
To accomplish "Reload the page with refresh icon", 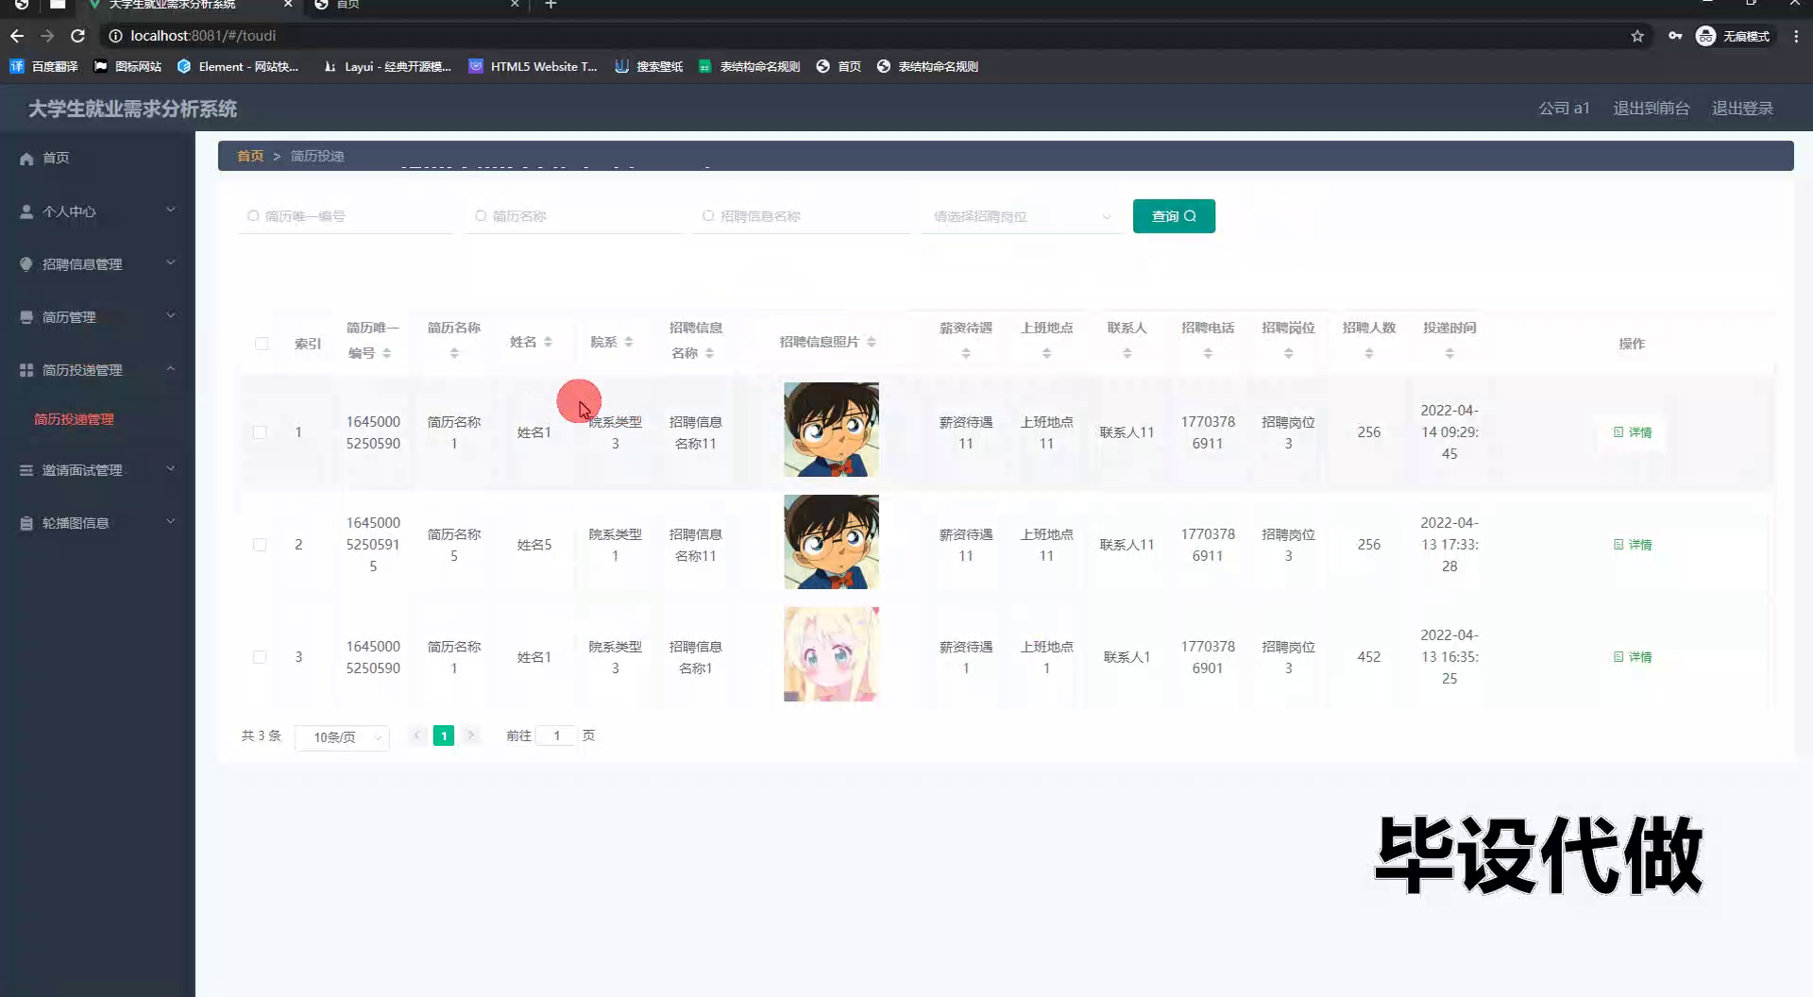I will pyautogui.click(x=78, y=36).
